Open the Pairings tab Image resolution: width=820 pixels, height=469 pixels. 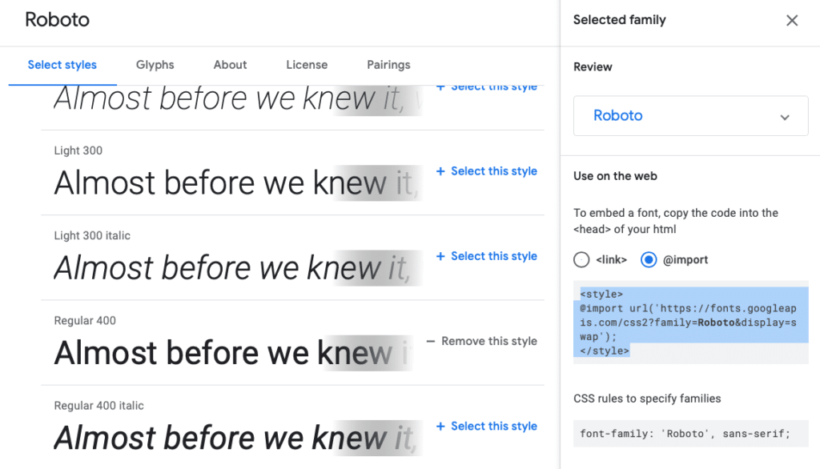[x=388, y=65]
